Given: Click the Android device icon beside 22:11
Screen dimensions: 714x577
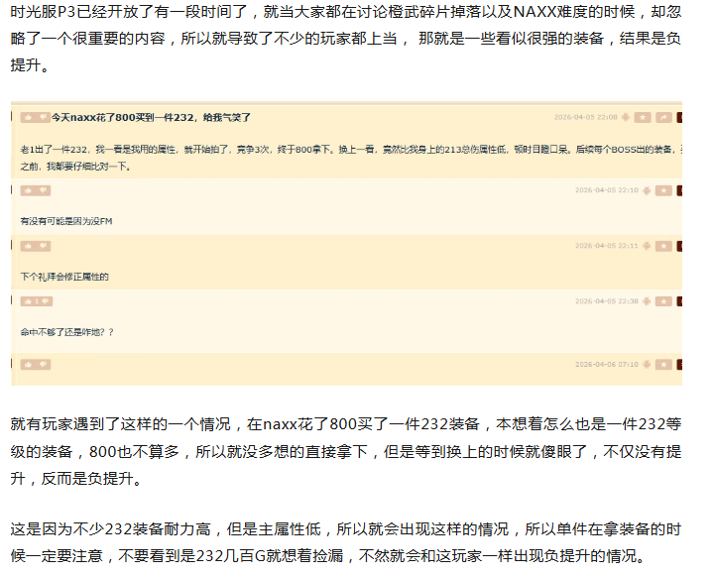Looking at the screenshot, I should pos(647,246).
